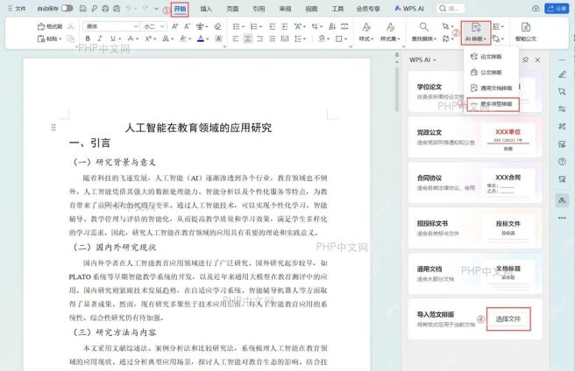Open the WPS AI tab

pyautogui.click(x=408, y=9)
